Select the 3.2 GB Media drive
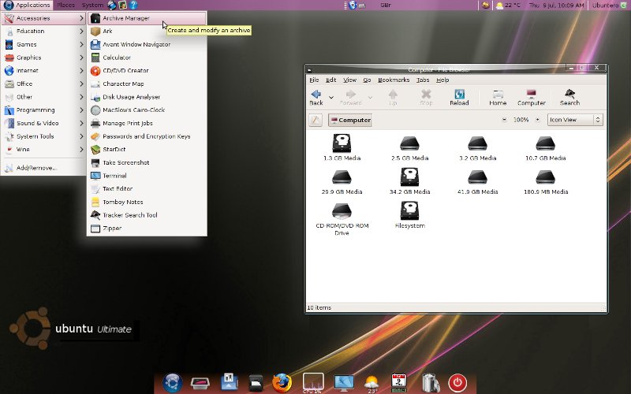Viewport: 631px width, 394px height. click(x=478, y=147)
